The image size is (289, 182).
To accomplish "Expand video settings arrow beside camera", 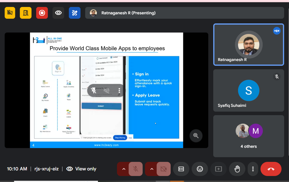I will 152,169.
